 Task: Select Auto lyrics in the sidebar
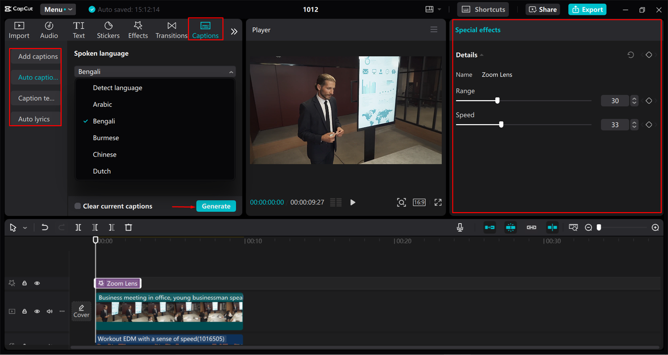35,119
